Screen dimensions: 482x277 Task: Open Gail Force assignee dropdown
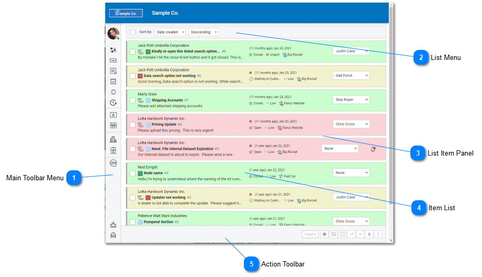(351, 76)
